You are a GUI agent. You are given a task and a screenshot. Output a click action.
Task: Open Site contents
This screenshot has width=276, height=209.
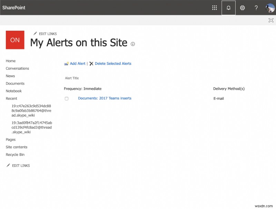(x=17, y=147)
